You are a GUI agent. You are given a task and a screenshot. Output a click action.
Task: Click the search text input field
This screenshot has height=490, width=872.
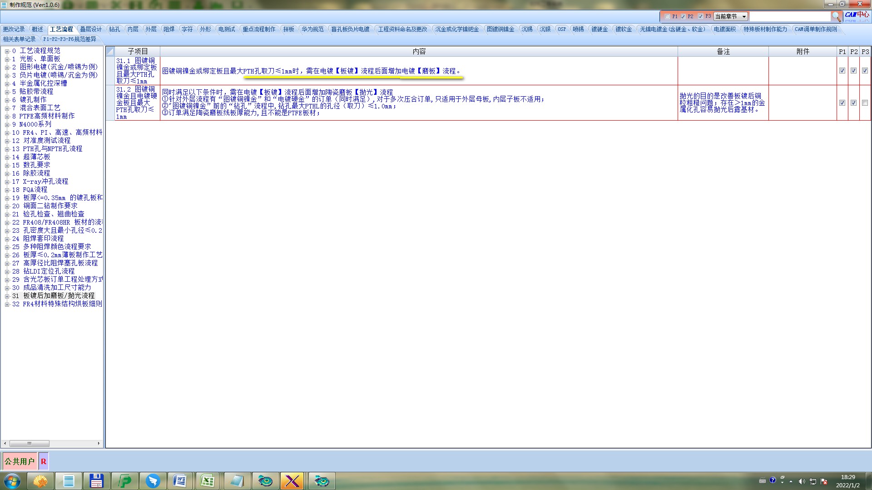tap(790, 16)
